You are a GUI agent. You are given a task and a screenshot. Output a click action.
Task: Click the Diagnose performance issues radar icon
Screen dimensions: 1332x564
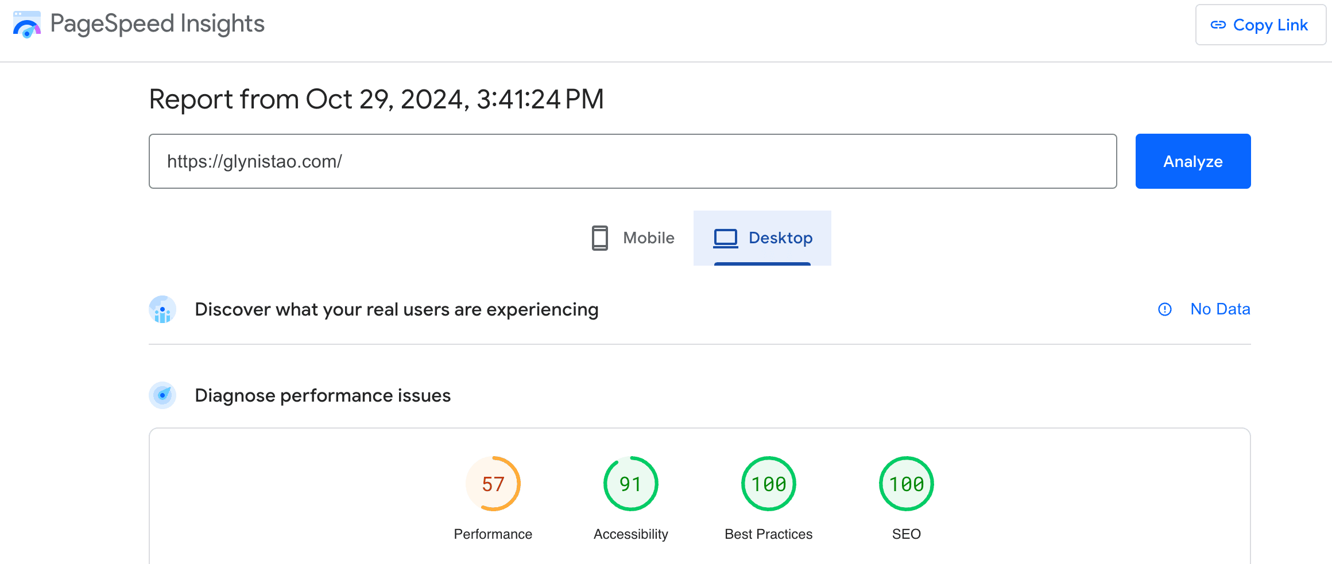[162, 395]
